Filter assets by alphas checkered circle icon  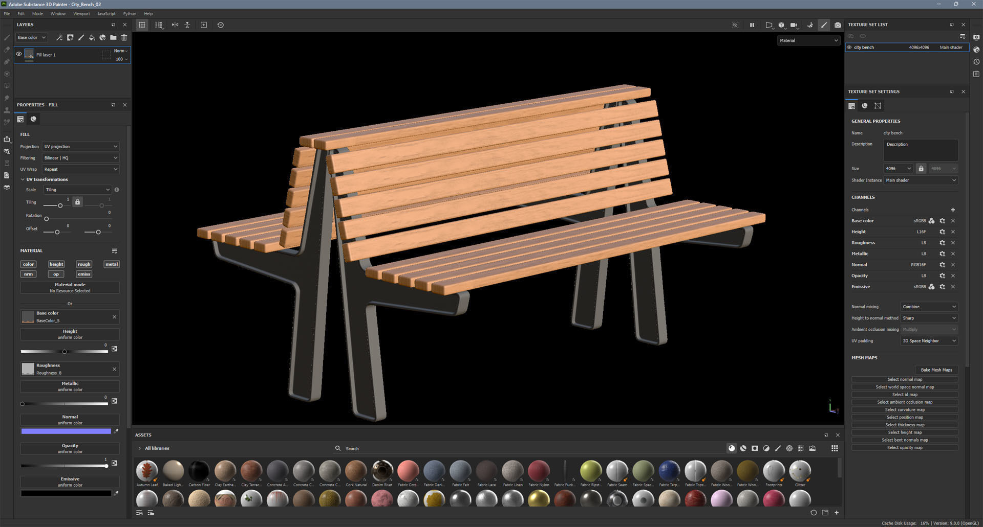point(789,448)
